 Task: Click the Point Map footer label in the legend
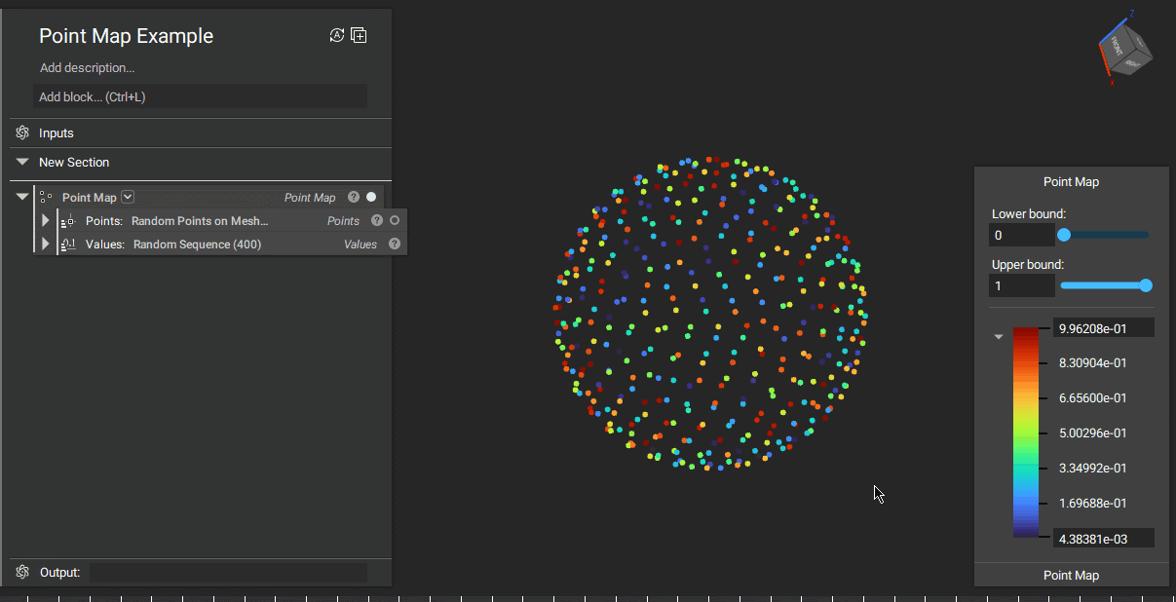[1071, 575]
